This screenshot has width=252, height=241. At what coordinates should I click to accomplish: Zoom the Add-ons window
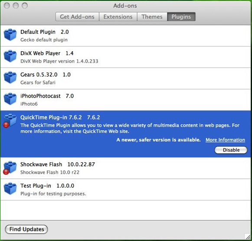click(x=25, y=6)
